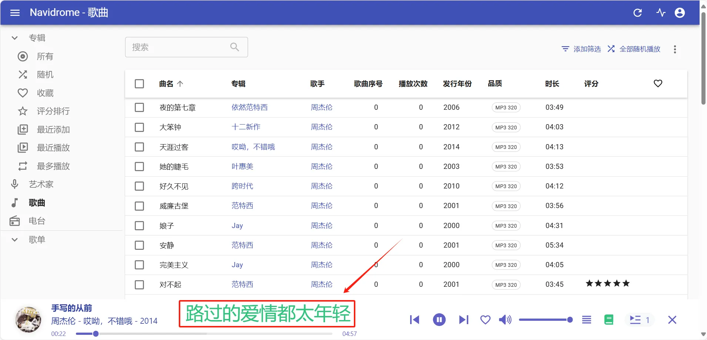Close the player bar
The image size is (707, 340).
[672, 320]
